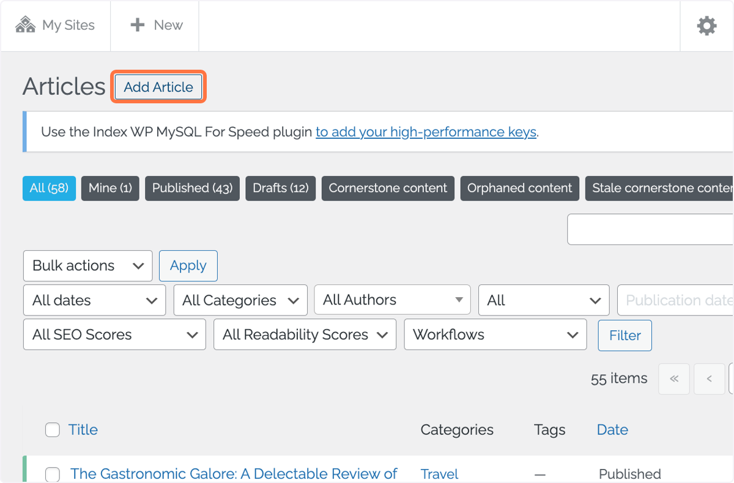Viewport: 734px width, 483px height.
Task: Select the All (58) filter tab
Action: pyautogui.click(x=49, y=188)
